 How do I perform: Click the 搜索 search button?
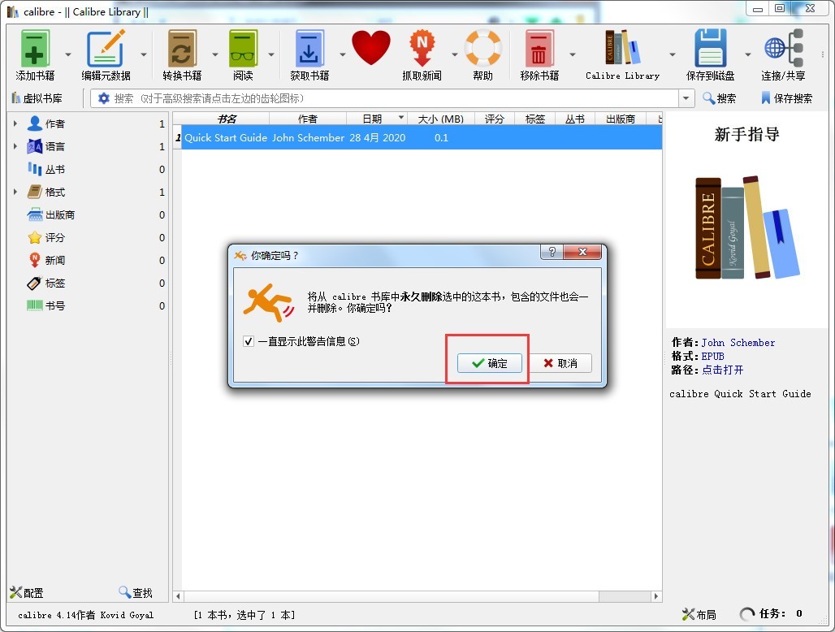(x=720, y=98)
